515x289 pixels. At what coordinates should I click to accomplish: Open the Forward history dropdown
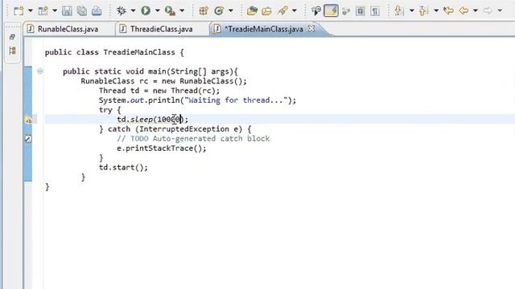point(500,10)
